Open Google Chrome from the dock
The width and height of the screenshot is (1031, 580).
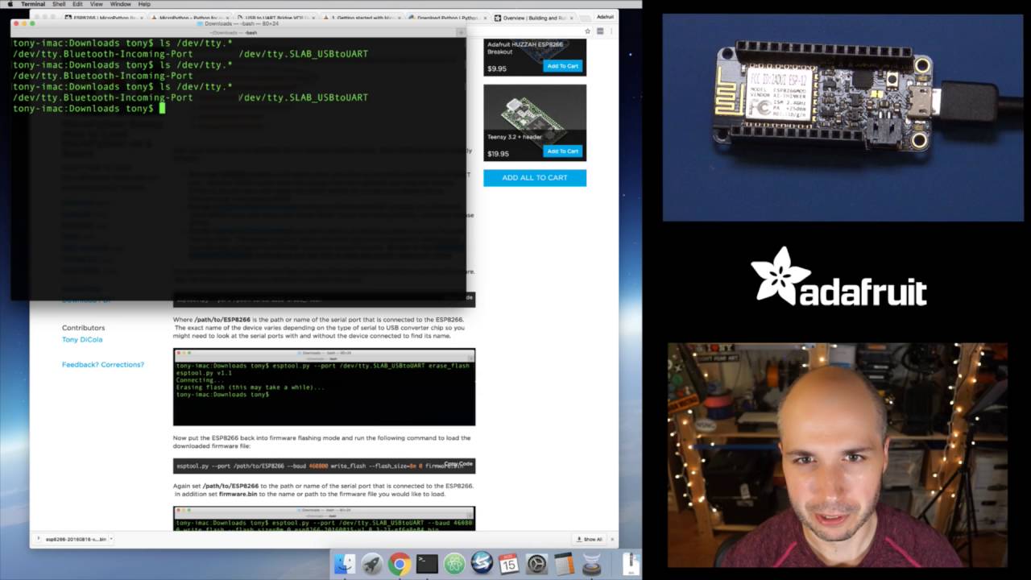tap(399, 564)
